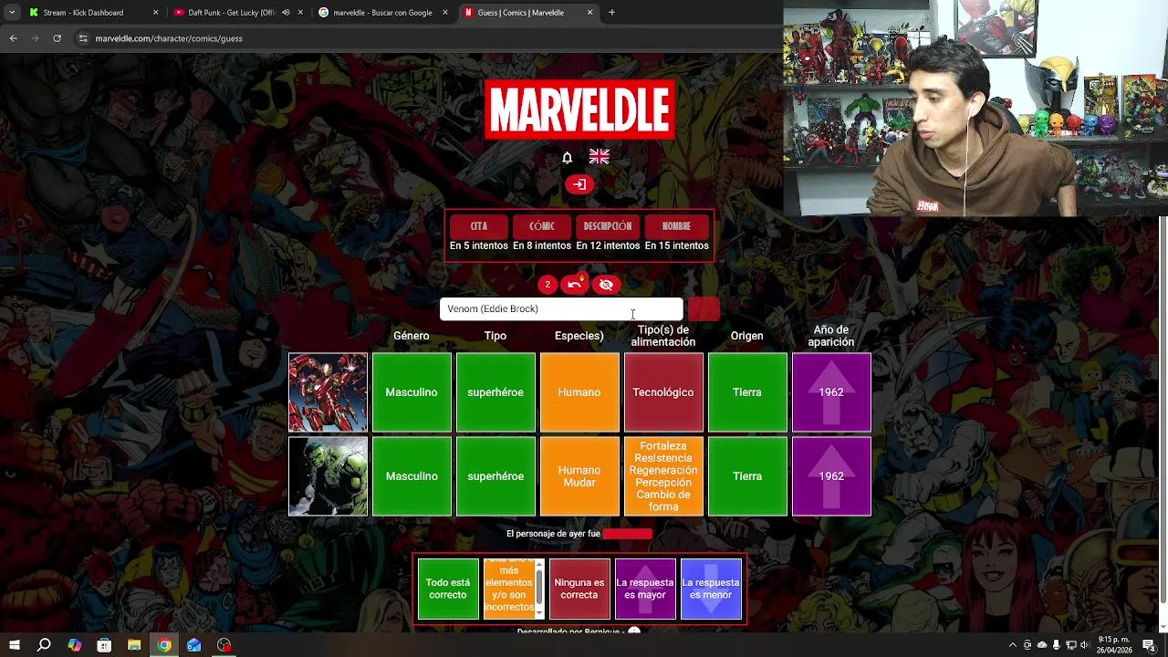1168x657 pixels.
Task: Click the orange Humano cell in Iron Man row
Action: pos(579,392)
